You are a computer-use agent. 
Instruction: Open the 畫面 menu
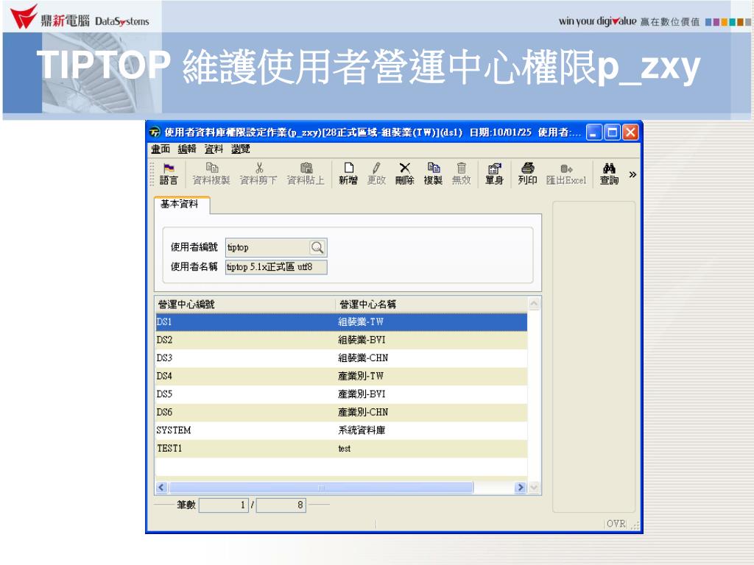[161, 149]
